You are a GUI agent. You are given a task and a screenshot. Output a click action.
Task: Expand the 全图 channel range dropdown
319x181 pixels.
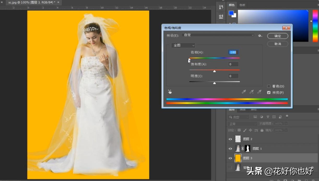click(183, 45)
